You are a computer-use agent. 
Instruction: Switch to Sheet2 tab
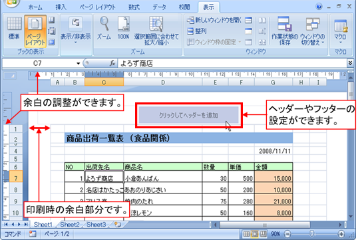click(x=70, y=224)
